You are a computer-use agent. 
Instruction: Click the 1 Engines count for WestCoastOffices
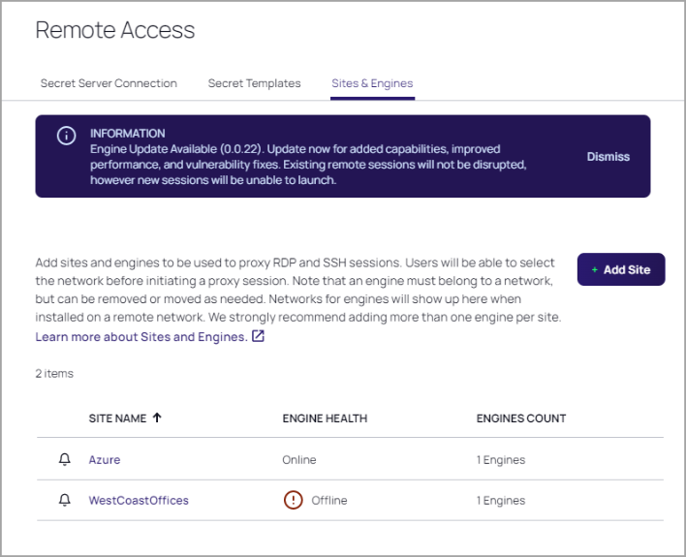[x=501, y=501]
